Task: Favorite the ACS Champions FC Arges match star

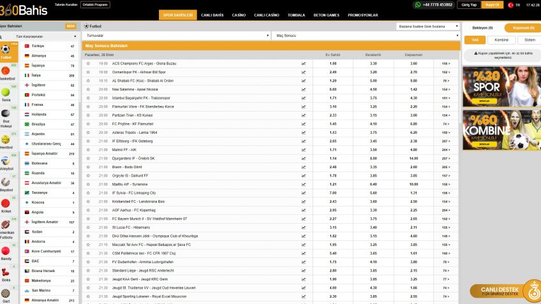Action: click(x=88, y=64)
